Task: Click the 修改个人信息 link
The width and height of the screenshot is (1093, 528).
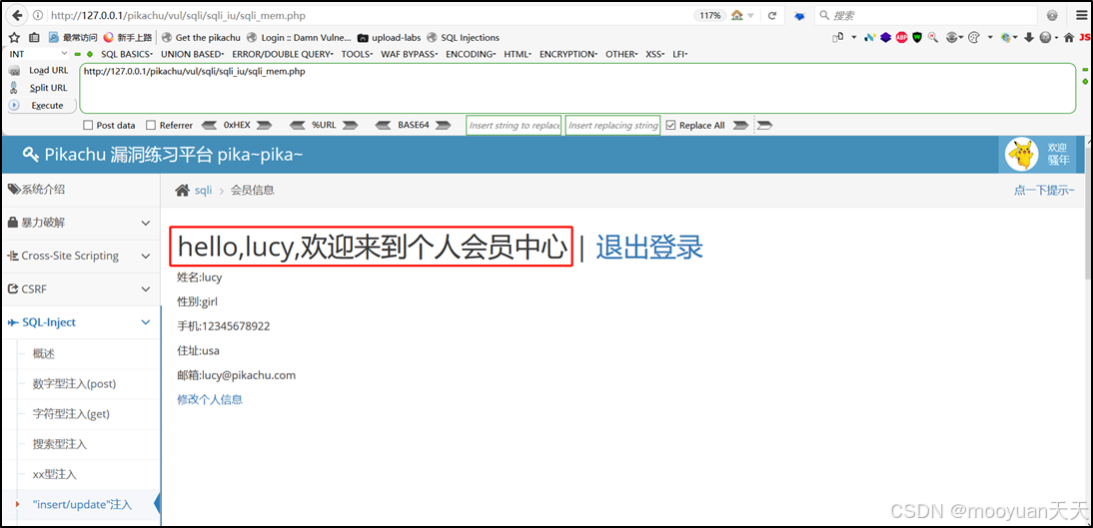Action: [x=210, y=399]
